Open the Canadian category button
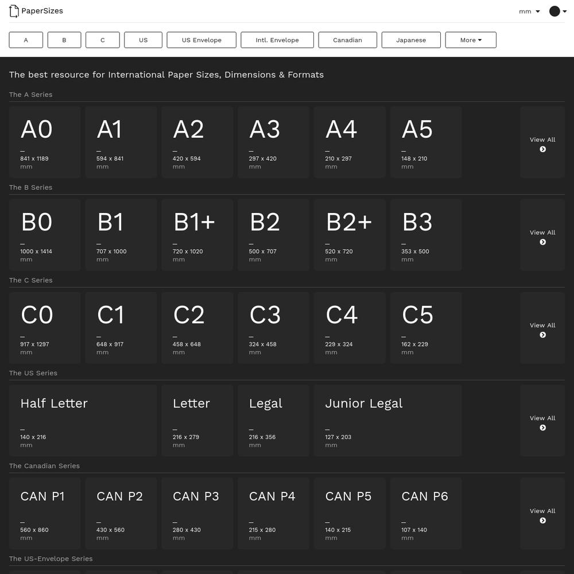Screen dimensions: 574x574 pos(347,40)
